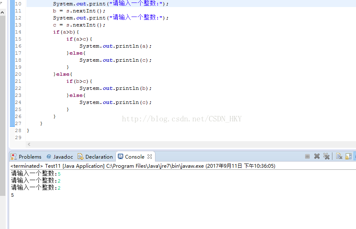Click 'System.out.println(b);' statement

click(115, 89)
